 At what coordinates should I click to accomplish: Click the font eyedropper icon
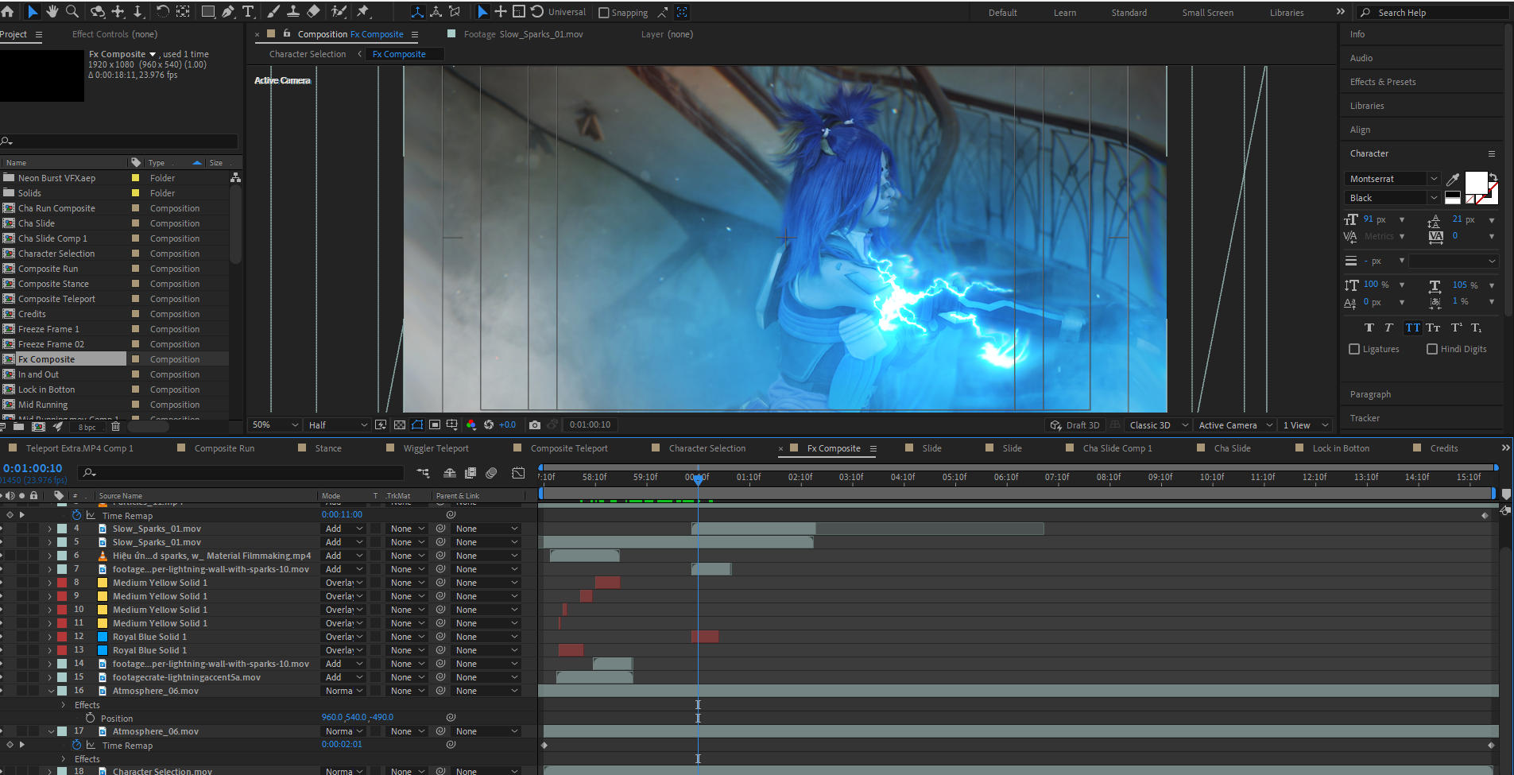pos(1453,179)
